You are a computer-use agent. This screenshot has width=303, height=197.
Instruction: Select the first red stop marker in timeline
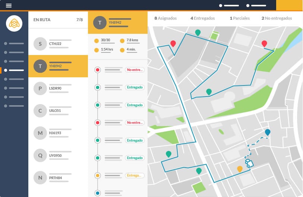coord(98,70)
